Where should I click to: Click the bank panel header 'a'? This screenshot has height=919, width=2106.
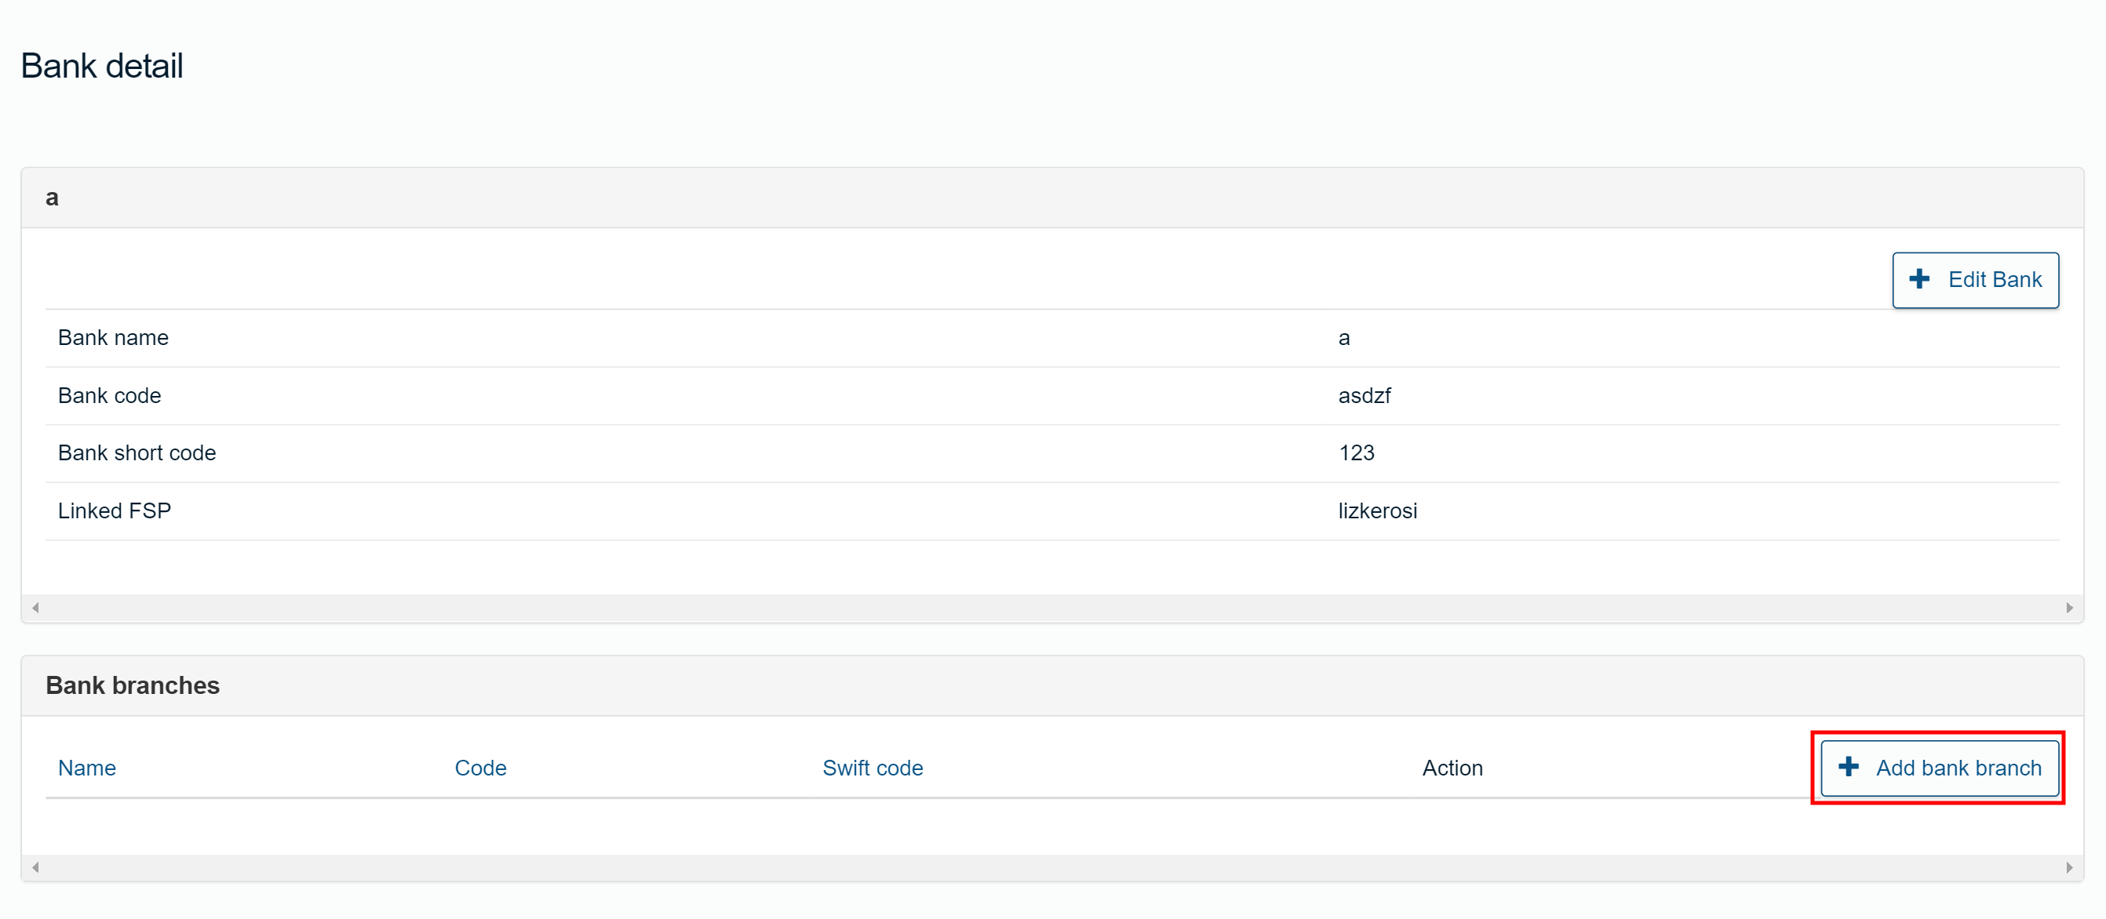(x=52, y=198)
